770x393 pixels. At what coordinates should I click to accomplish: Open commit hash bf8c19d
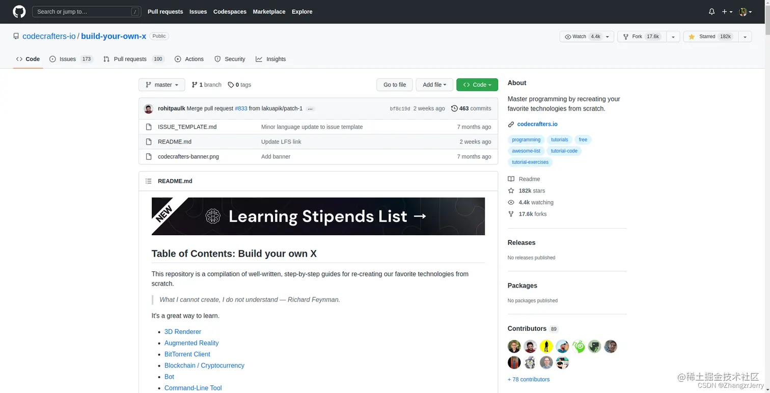click(400, 108)
